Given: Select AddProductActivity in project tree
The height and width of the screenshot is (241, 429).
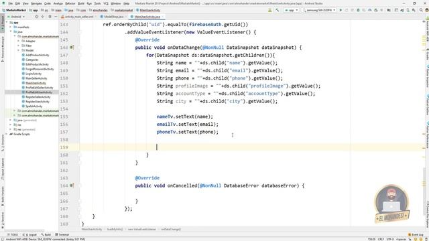Looking at the screenshot, I should coord(38,55).
